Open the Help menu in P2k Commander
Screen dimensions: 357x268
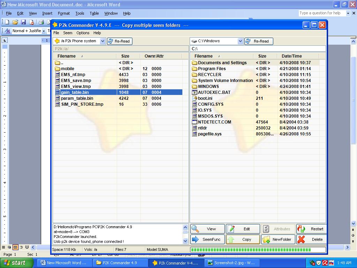pyautogui.click(x=97, y=33)
